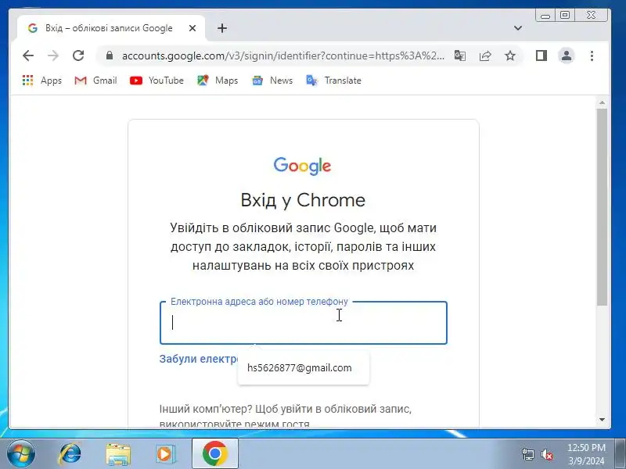This screenshot has width=626, height=469.
Task: View site information via lock icon
Action: [110, 55]
